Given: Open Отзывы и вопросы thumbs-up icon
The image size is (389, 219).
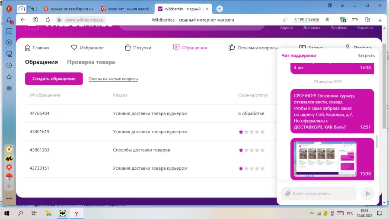Looking at the screenshot, I should (232, 48).
